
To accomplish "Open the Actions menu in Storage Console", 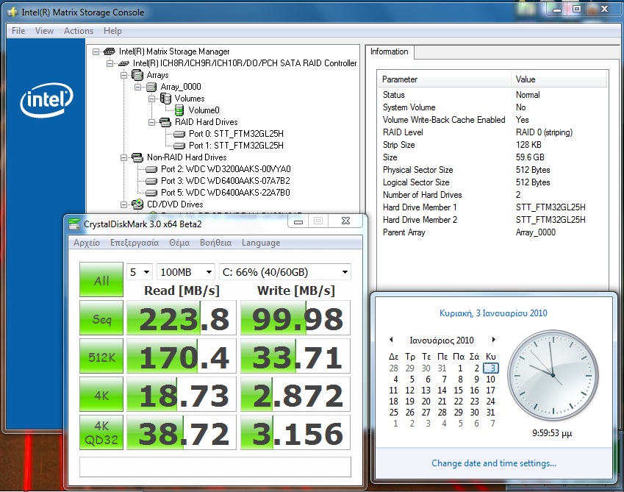I will (79, 31).
